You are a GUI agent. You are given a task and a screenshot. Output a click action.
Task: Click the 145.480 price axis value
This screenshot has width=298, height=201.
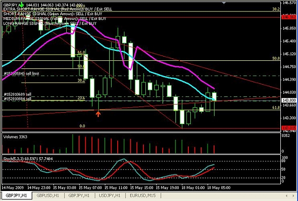[x=289, y=41]
